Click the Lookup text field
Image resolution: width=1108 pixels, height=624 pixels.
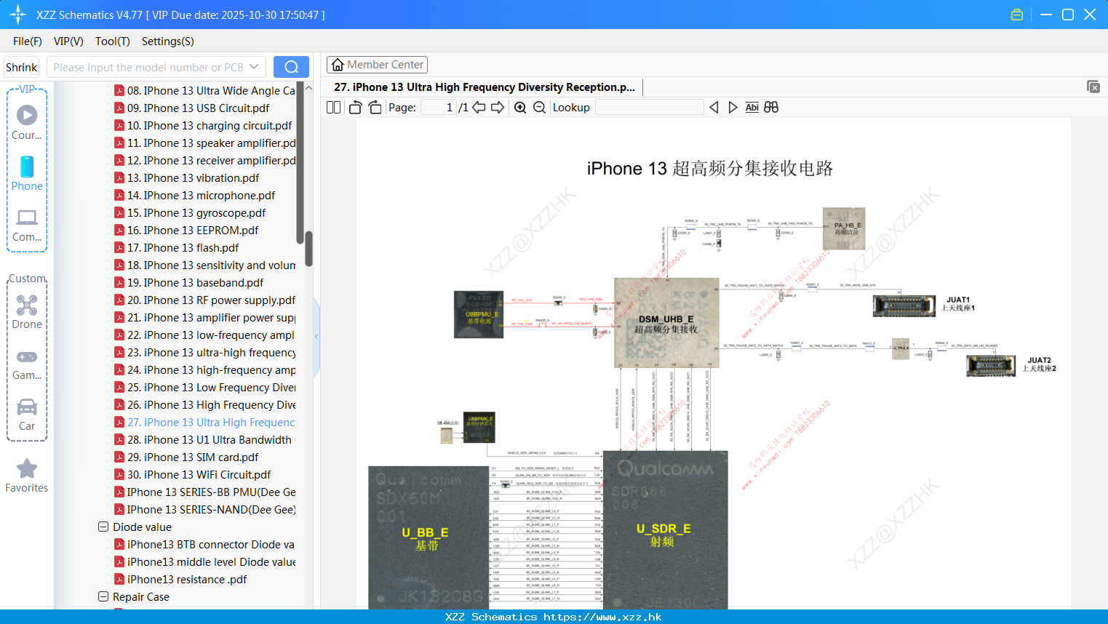[x=650, y=108]
